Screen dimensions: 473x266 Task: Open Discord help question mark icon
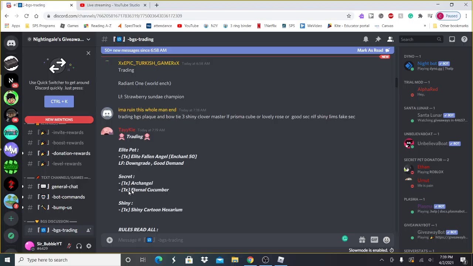tap(464, 39)
